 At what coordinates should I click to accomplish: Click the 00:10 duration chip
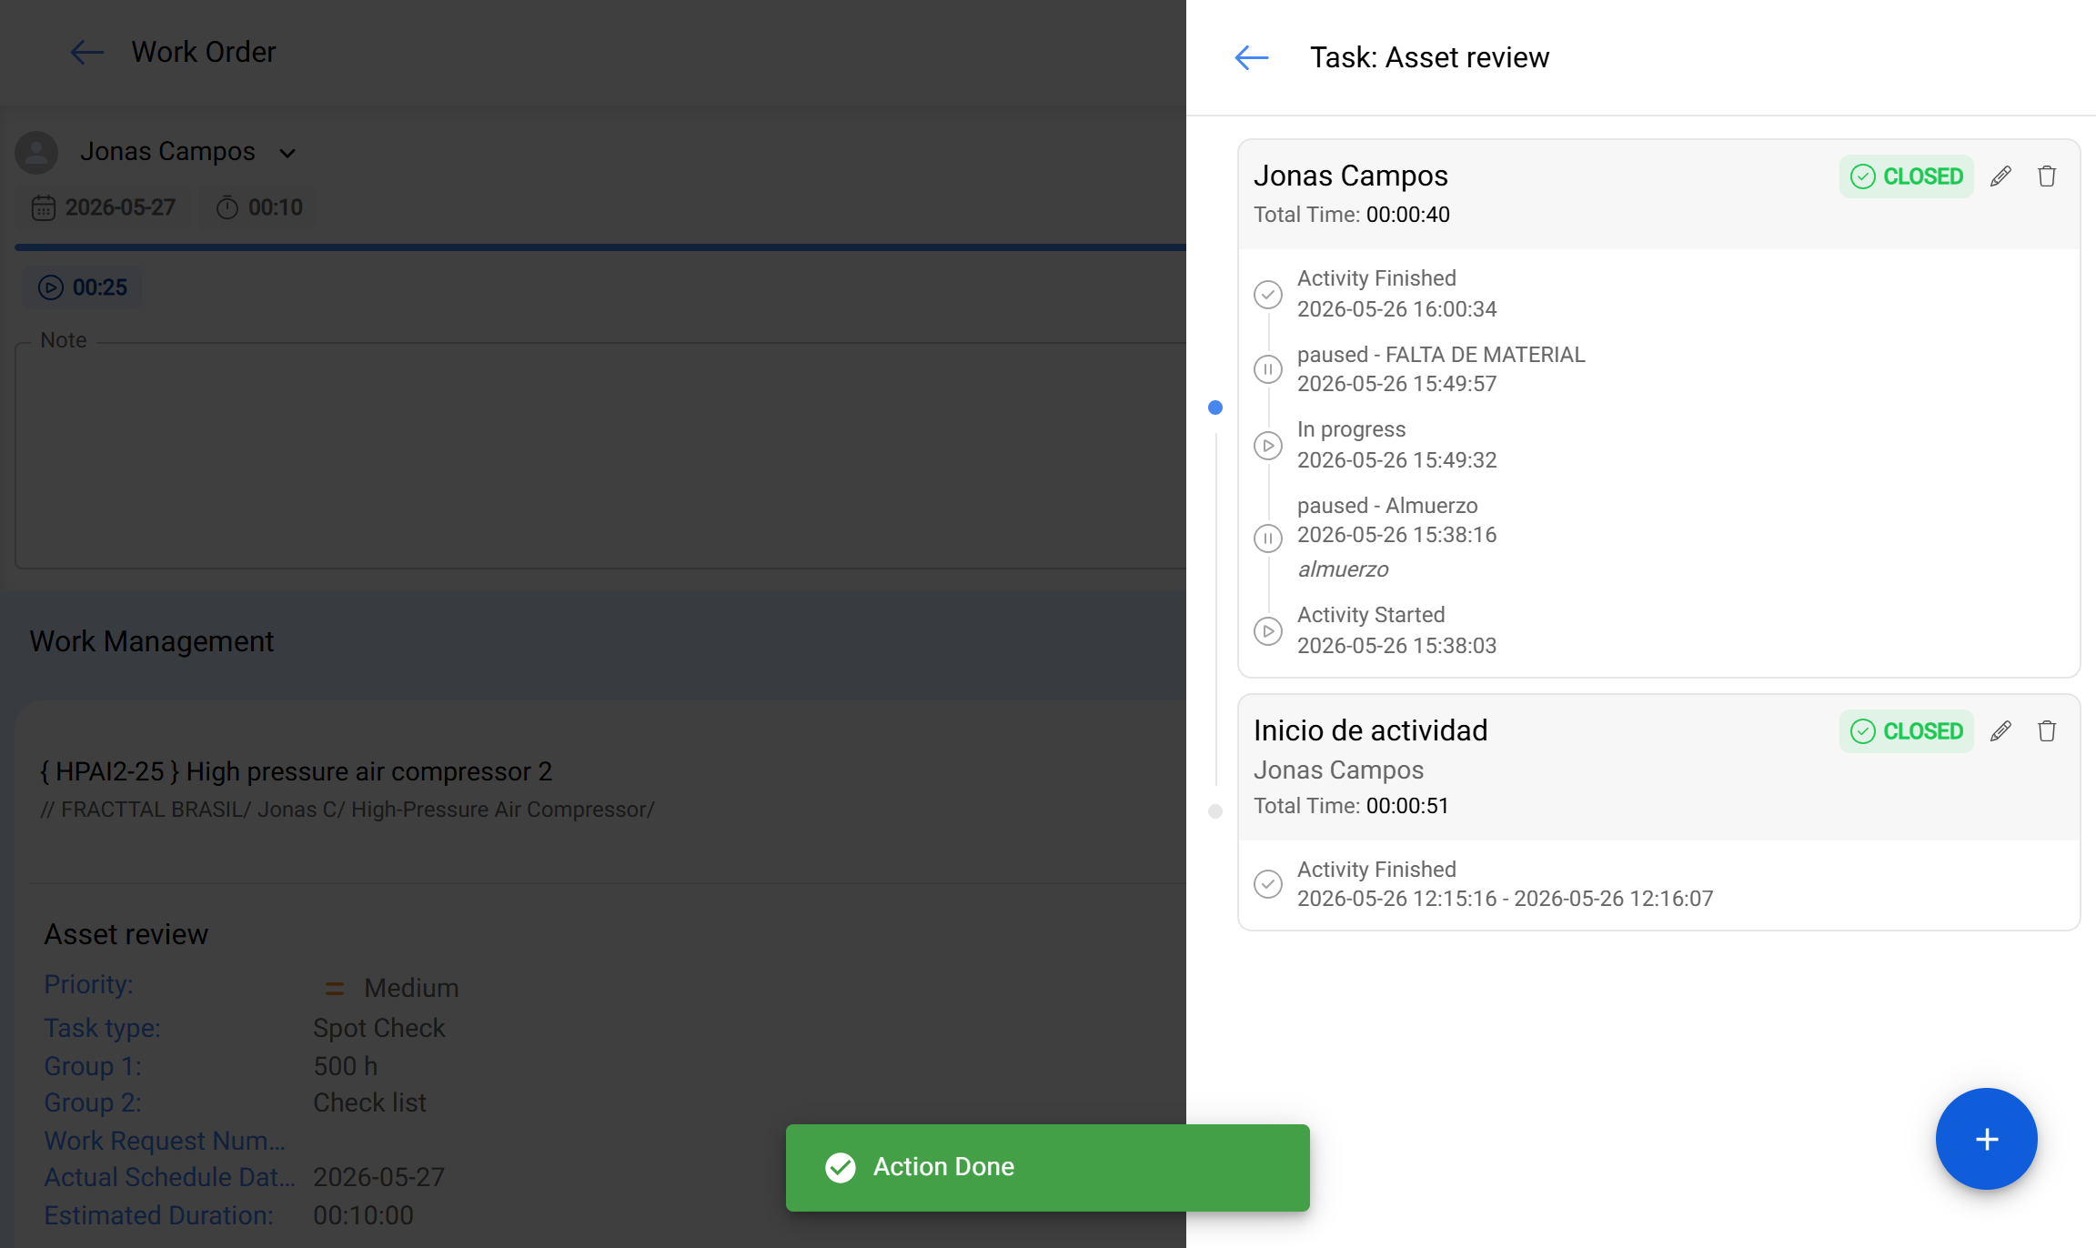259,207
